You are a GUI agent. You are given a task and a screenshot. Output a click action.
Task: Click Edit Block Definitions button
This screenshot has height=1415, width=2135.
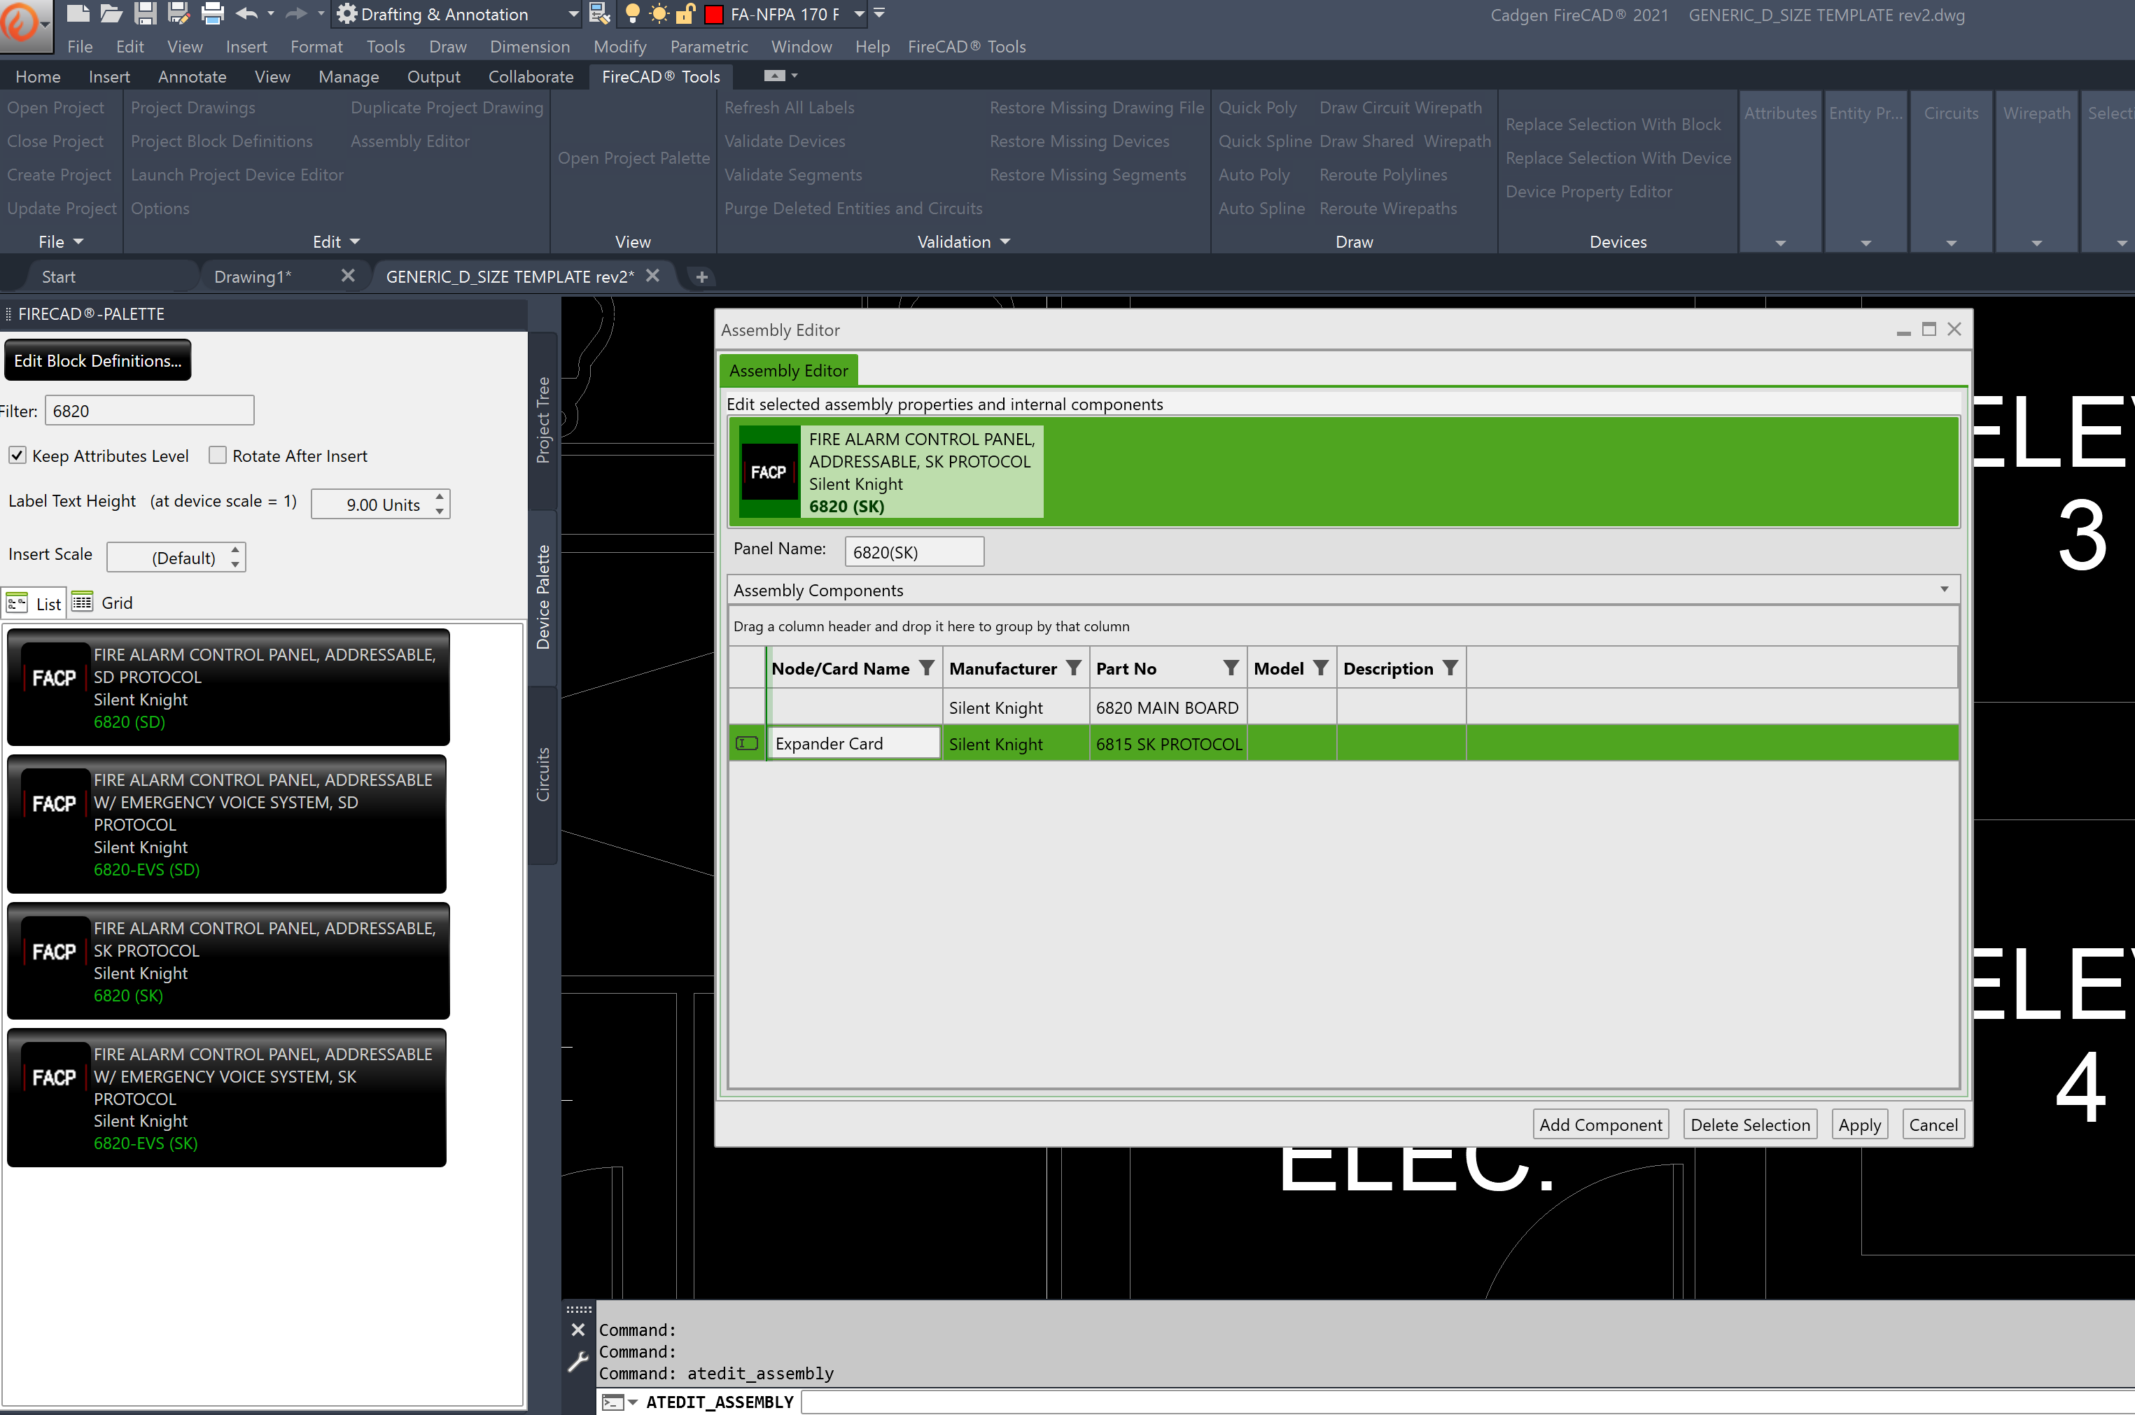click(x=97, y=360)
